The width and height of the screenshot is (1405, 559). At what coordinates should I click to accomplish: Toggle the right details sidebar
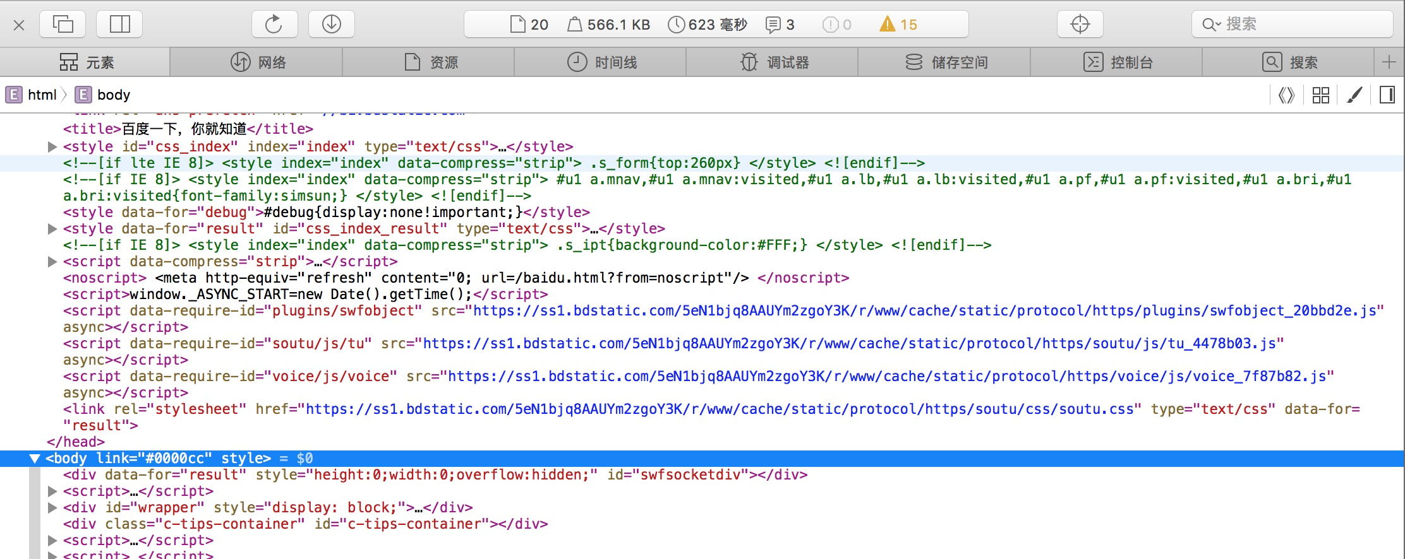(1387, 95)
